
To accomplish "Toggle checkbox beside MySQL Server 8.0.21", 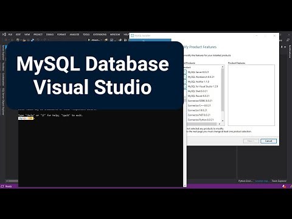I will click(185, 72).
